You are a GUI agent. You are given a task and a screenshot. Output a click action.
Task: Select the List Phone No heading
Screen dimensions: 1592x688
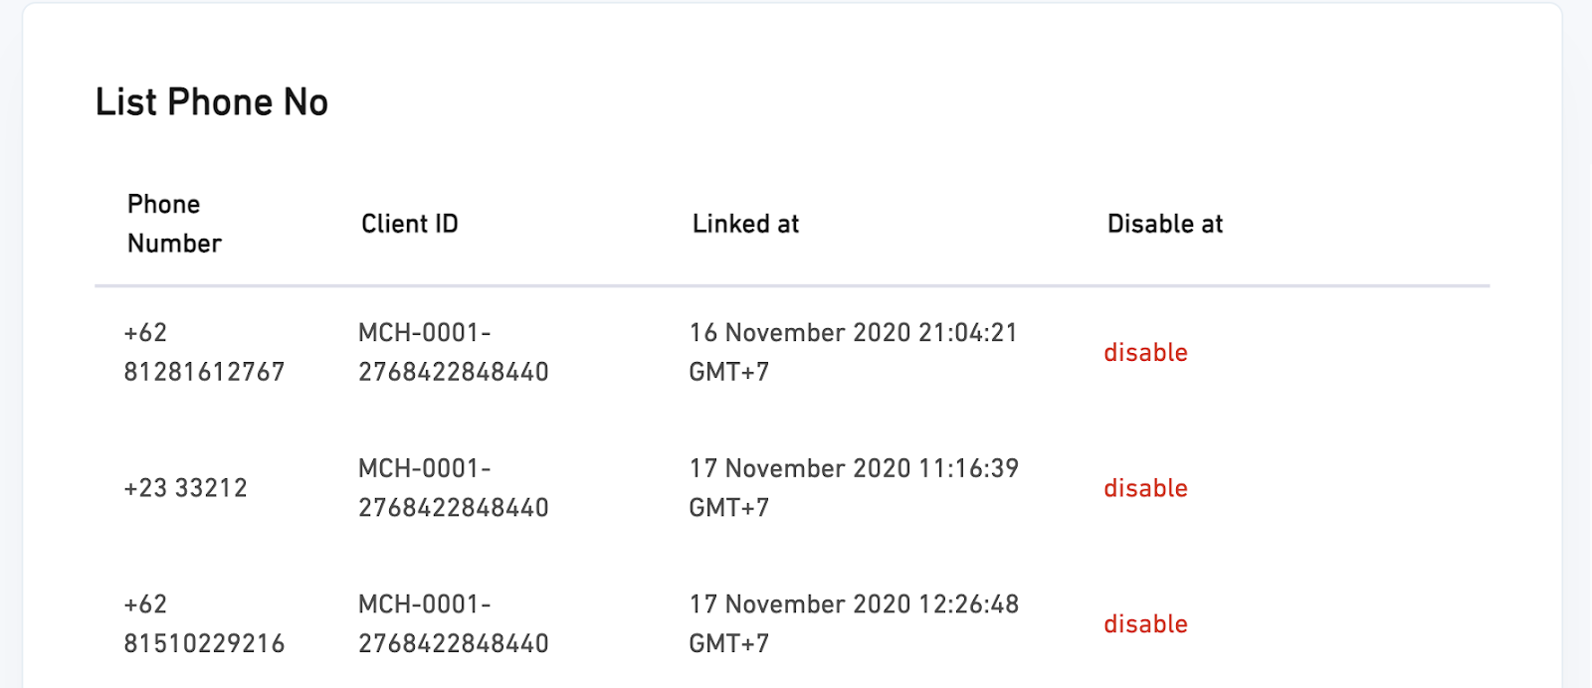tap(212, 102)
